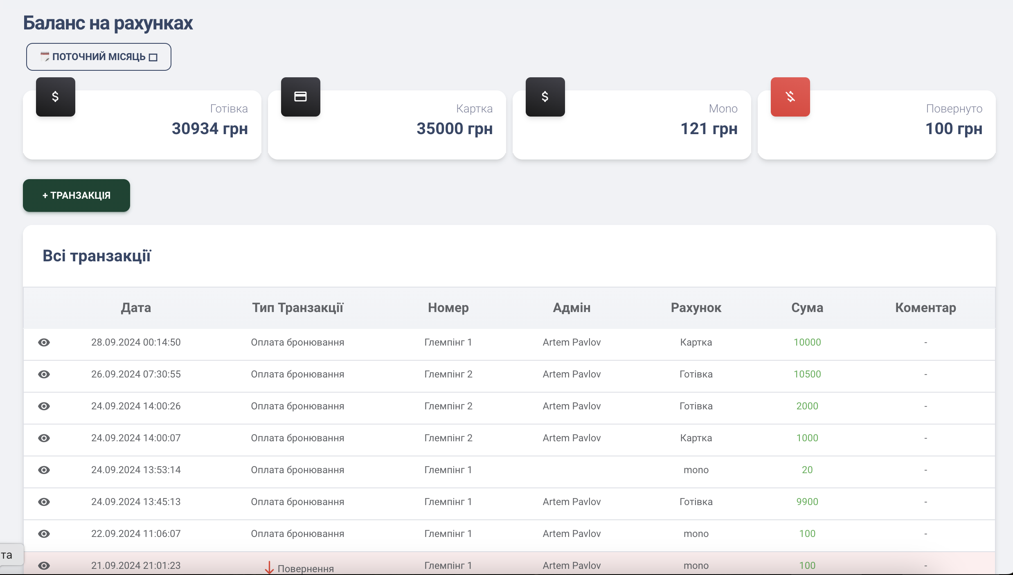Click the Коментар column header
This screenshot has height=575, width=1013.
tap(925, 308)
